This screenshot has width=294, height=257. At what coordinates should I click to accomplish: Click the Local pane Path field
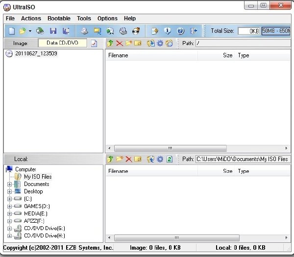pos(243,159)
